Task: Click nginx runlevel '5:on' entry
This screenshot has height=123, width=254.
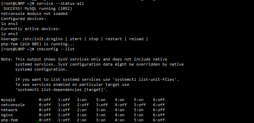Action: tap(138, 115)
